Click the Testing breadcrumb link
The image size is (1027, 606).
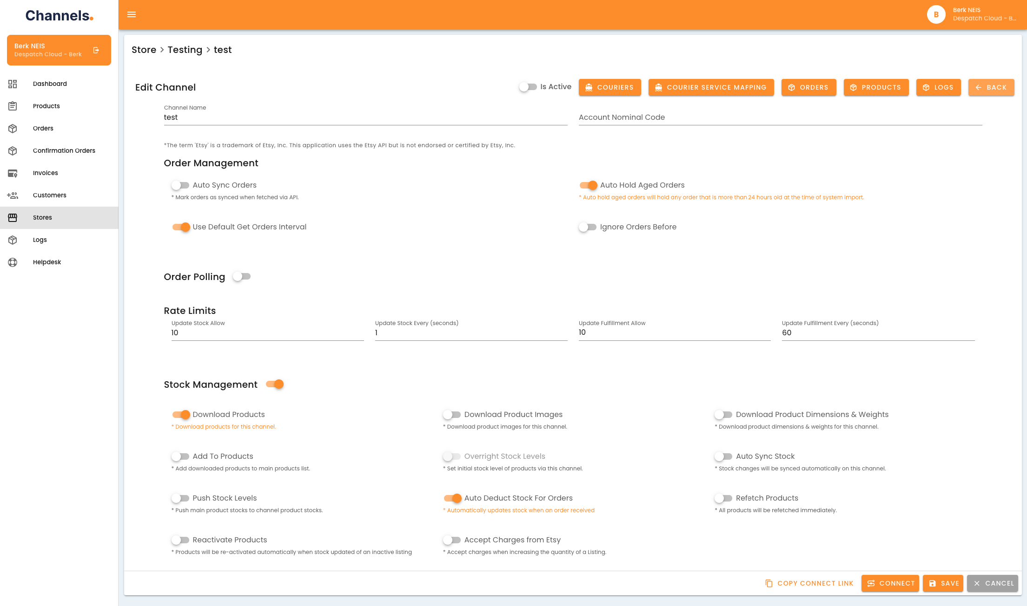185,50
